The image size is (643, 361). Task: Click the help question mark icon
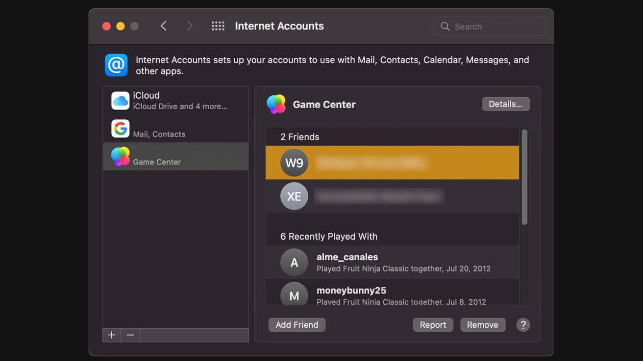pos(523,324)
